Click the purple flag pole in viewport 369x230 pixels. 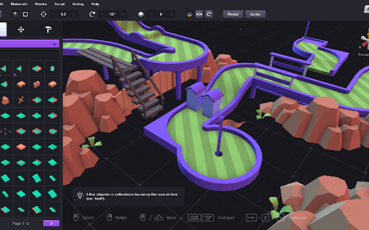220,136
